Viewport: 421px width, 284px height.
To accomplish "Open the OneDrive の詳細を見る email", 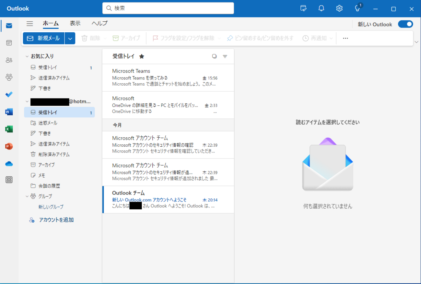I will coord(168,105).
